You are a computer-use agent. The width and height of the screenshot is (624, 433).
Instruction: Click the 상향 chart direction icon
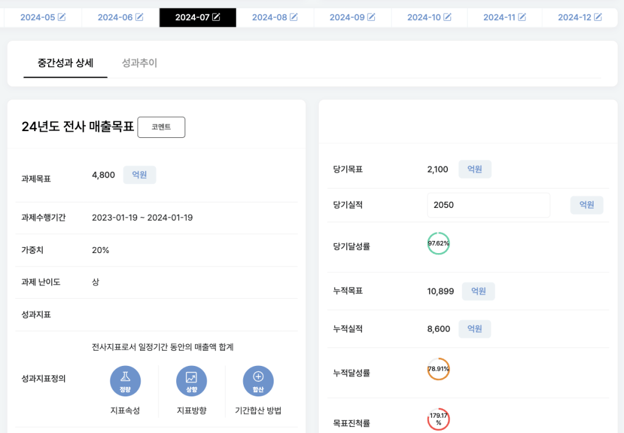191,381
